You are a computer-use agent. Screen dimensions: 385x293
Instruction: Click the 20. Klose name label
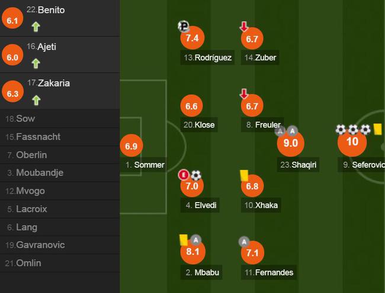pyautogui.click(x=199, y=125)
